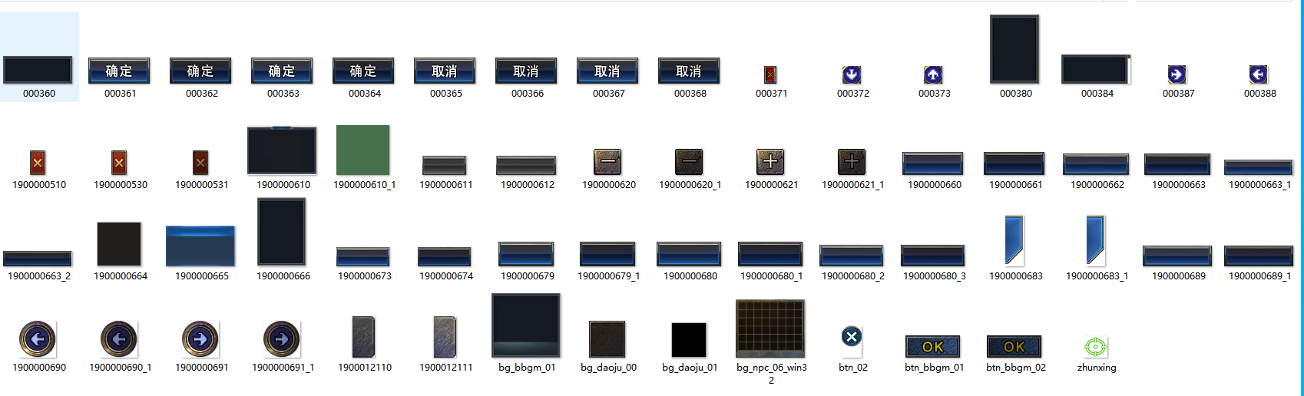Select the 1900000666 tall dark panel

(282, 232)
